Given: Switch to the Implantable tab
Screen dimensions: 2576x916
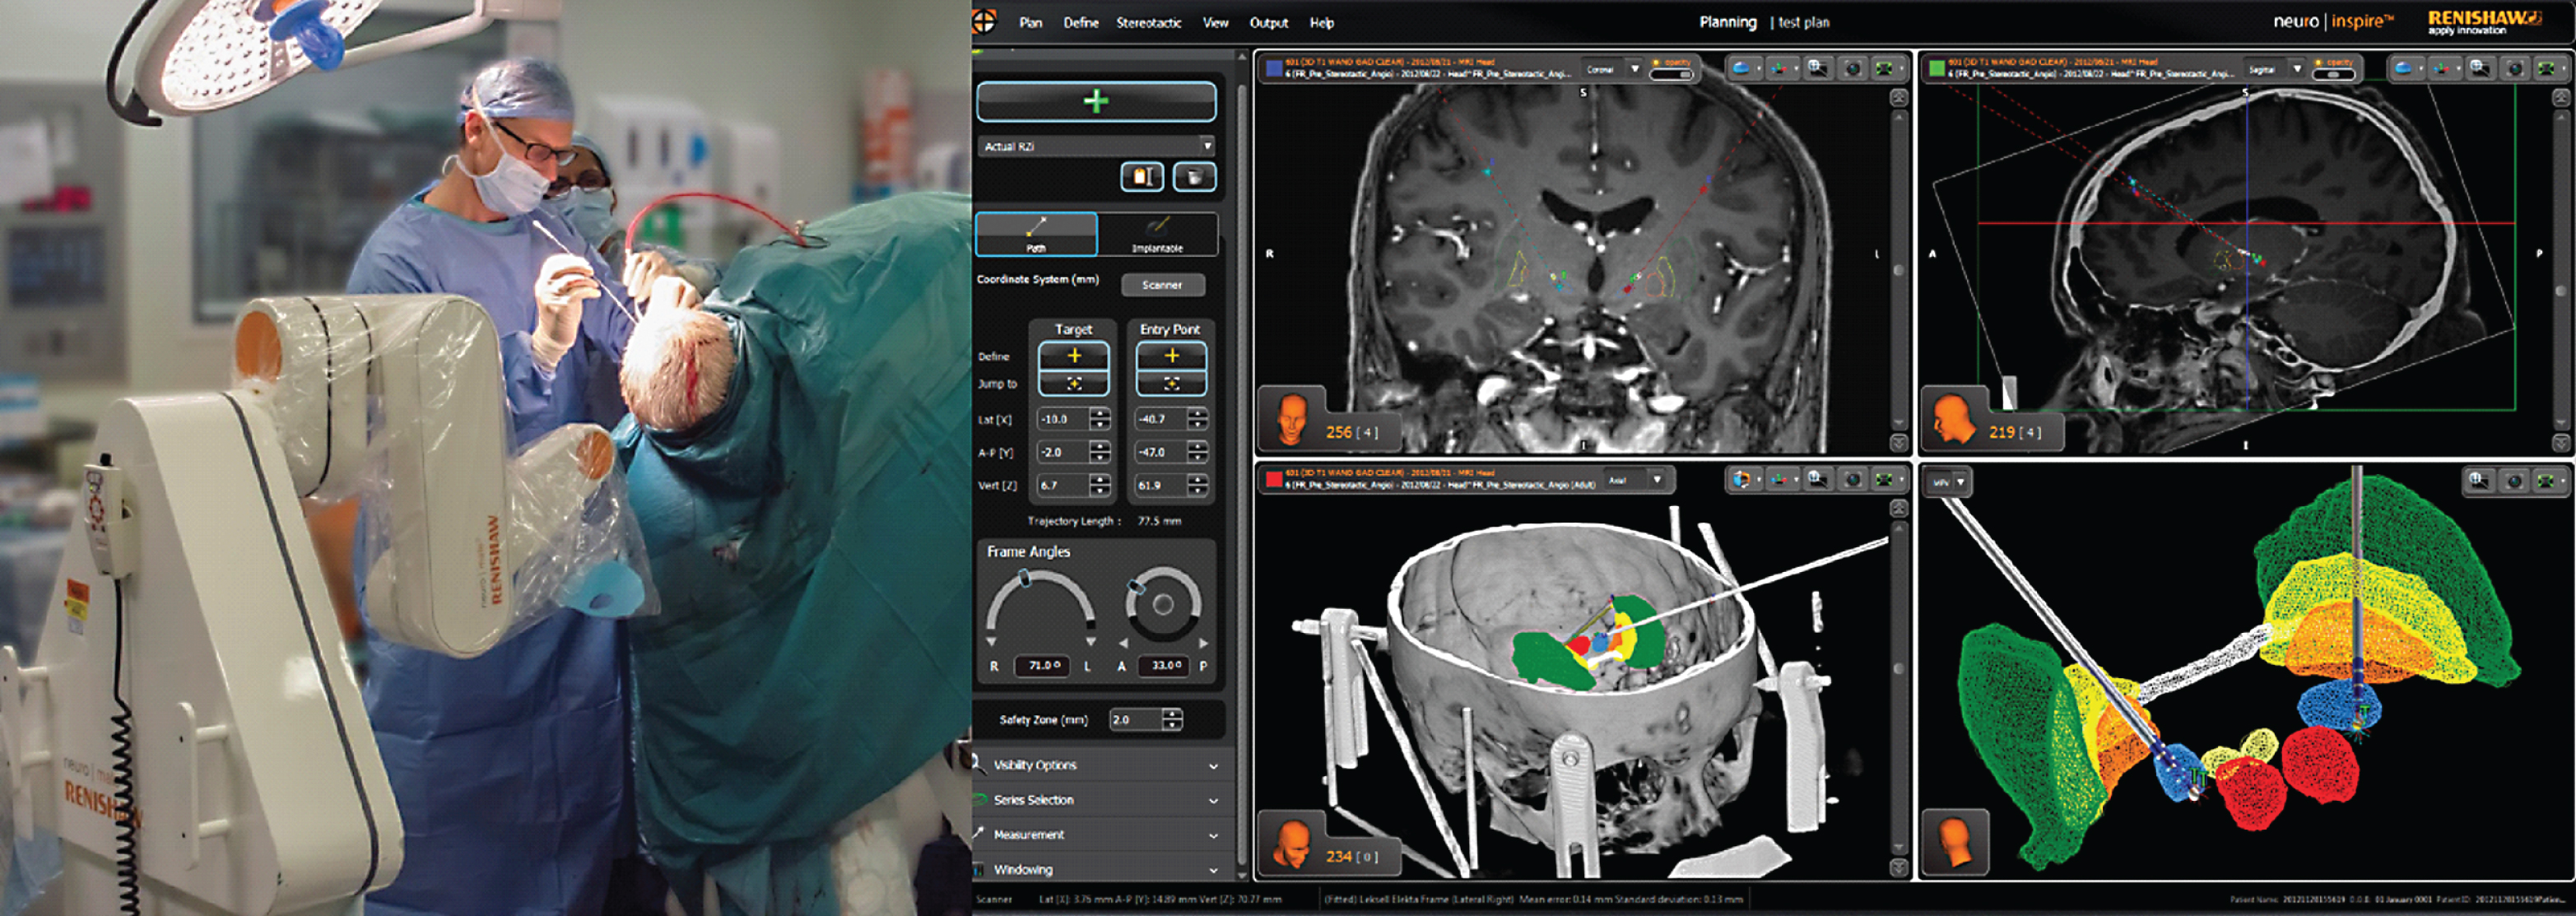Looking at the screenshot, I should [x=1157, y=234].
